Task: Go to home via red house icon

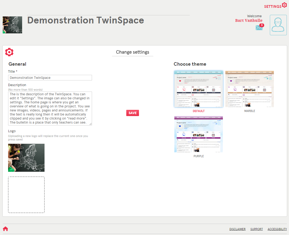Action: [5, 229]
